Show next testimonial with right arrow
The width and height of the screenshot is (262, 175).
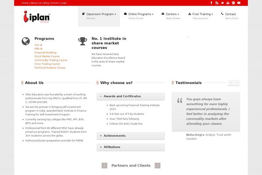(x=237, y=83)
